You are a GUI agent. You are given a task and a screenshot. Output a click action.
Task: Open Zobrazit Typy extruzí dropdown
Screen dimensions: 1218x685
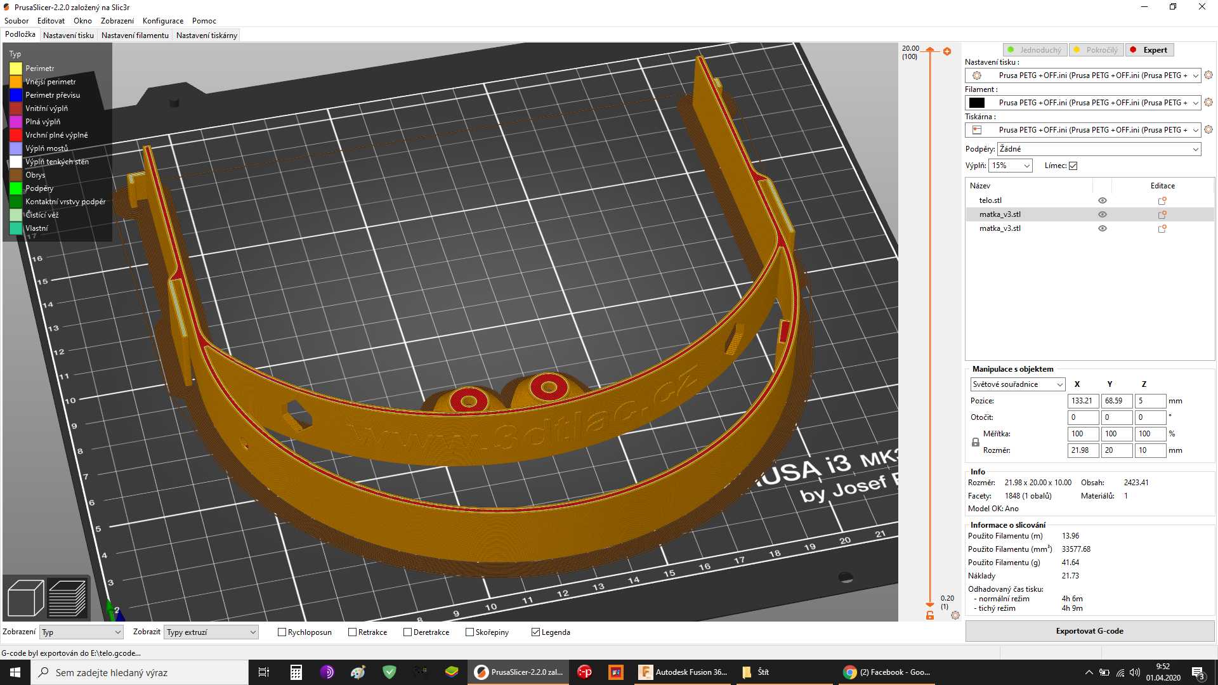(x=211, y=632)
